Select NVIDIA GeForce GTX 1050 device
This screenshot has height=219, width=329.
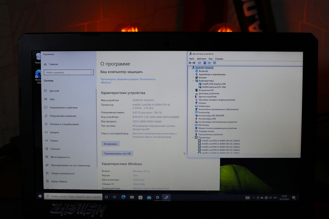click(214, 87)
